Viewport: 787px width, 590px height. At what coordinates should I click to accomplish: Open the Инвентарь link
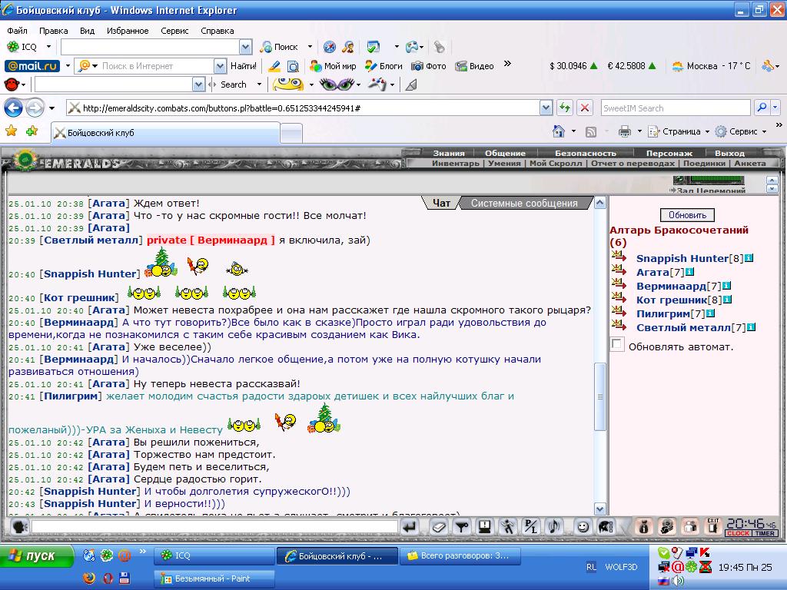pos(455,163)
